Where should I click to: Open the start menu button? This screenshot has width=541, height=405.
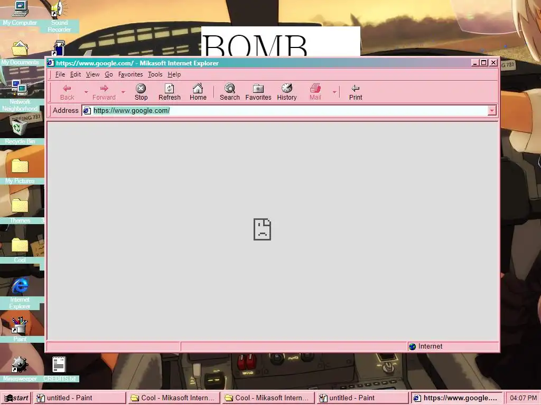click(16, 398)
